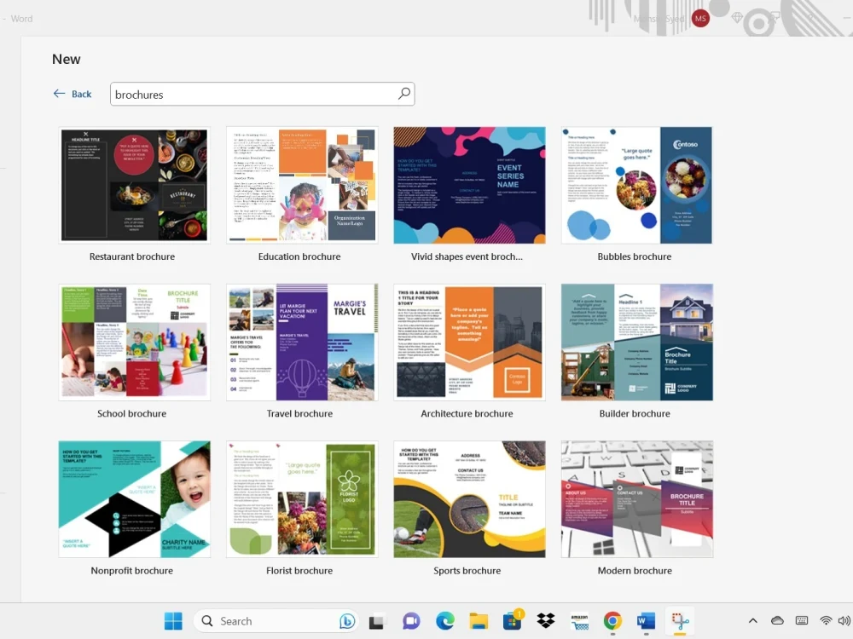Open the Travel brochure template
Image resolution: width=853 pixels, height=639 pixels.
[x=300, y=341]
